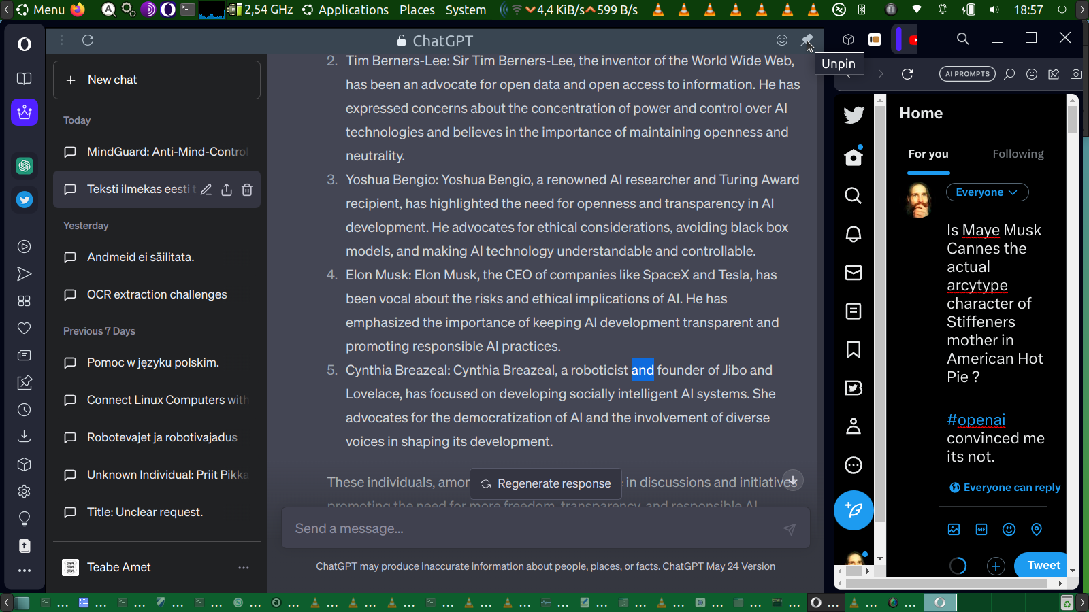Open the Everyone audience dropdown
This screenshot has height=612, width=1089.
pyautogui.click(x=987, y=192)
